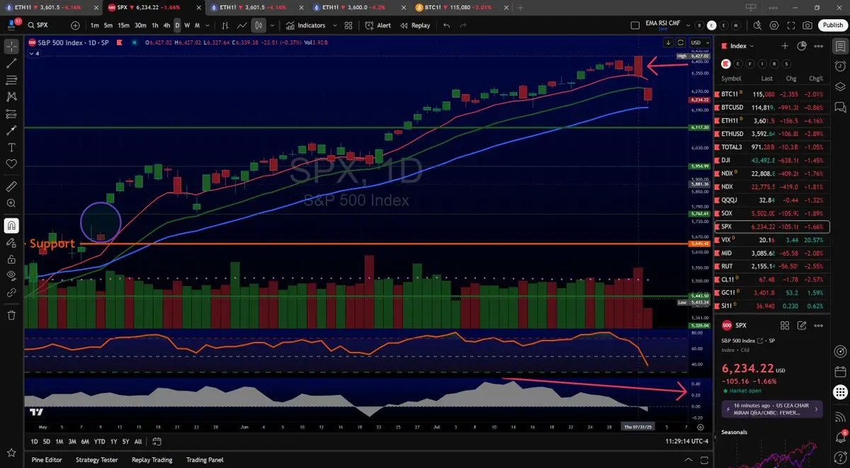
Task: Click the Publish button
Action: click(832, 25)
